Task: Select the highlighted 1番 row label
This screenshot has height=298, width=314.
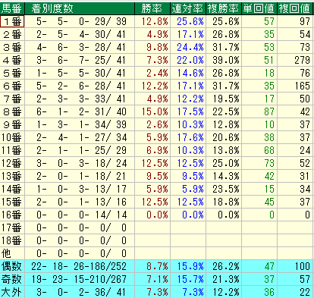Action: (12, 21)
